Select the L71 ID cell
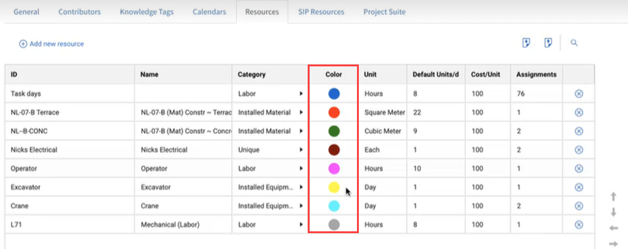The image size is (628, 249). [x=69, y=224]
